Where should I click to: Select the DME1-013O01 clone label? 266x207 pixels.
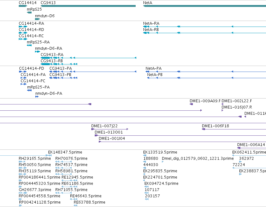point(108,132)
